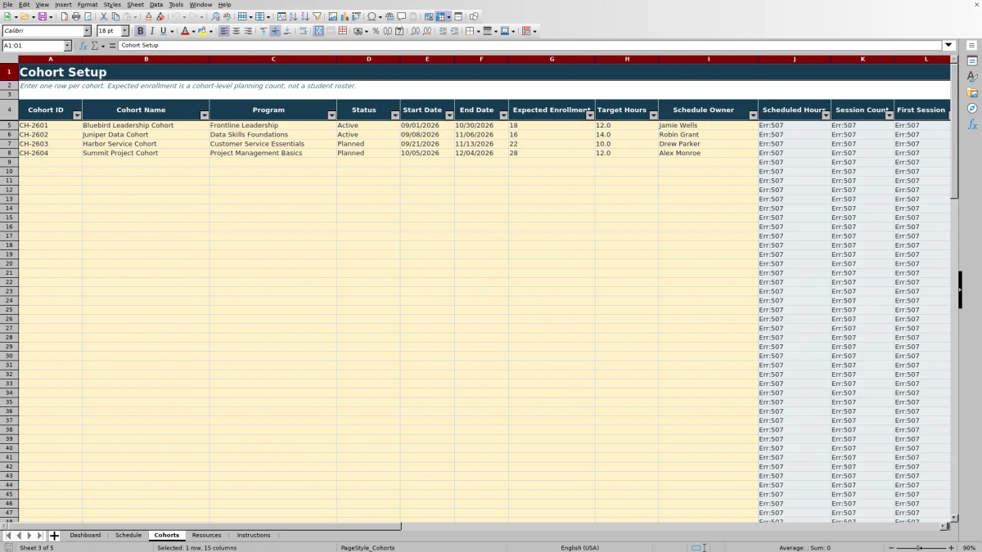
Task: Click the formula input line
Action: tap(530, 46)
